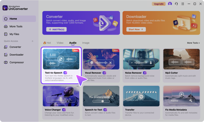
Task: Click New badge on Vocal Remover card
Action: [x=116, y=50]
